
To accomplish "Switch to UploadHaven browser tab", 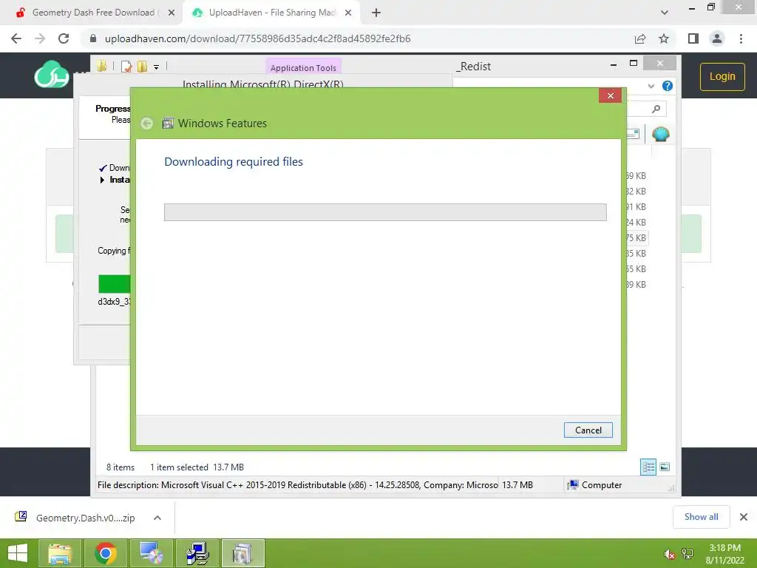I will [x=271, y=13].
